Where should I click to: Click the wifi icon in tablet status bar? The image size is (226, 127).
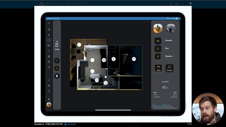point(168,19)
